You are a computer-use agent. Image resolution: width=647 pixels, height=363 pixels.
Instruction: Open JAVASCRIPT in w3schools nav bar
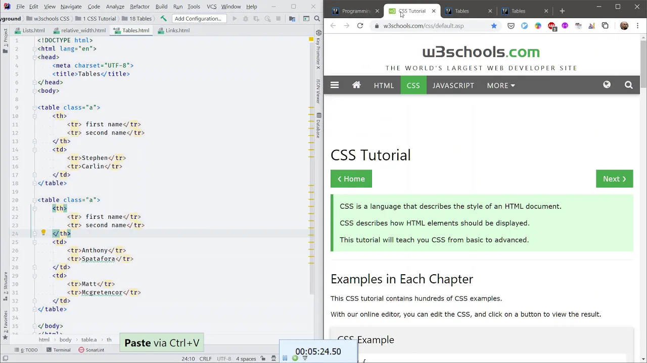pyautogui.click(x=453, y=85)
